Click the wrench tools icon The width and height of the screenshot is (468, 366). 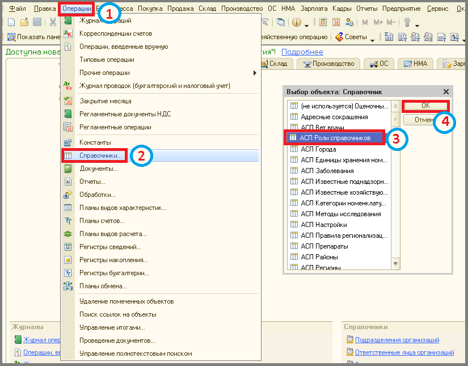407,22
